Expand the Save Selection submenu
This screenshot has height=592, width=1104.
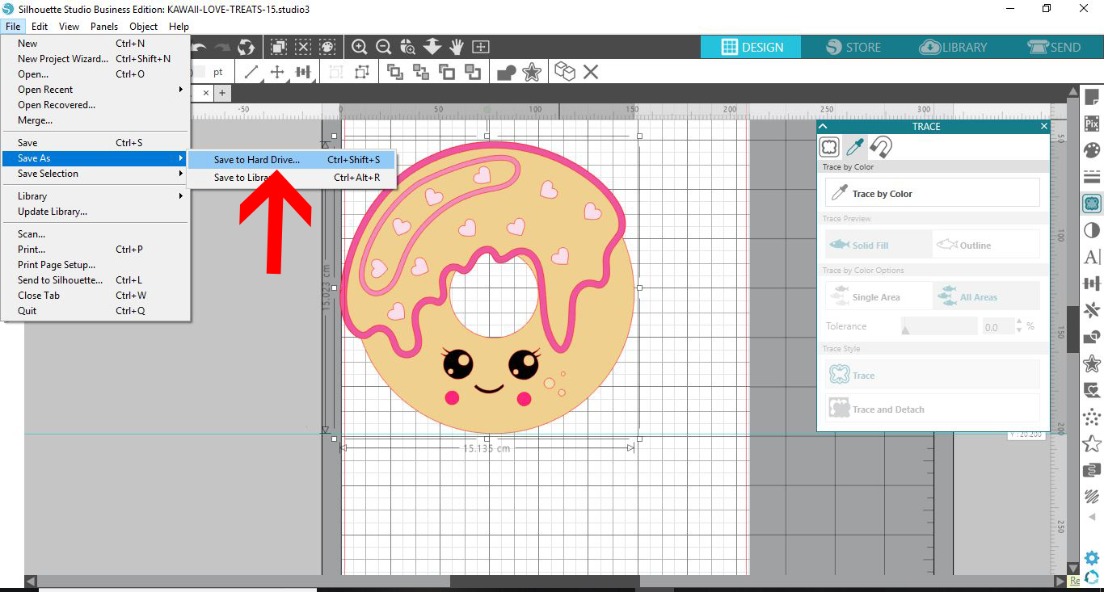point(95,174)
